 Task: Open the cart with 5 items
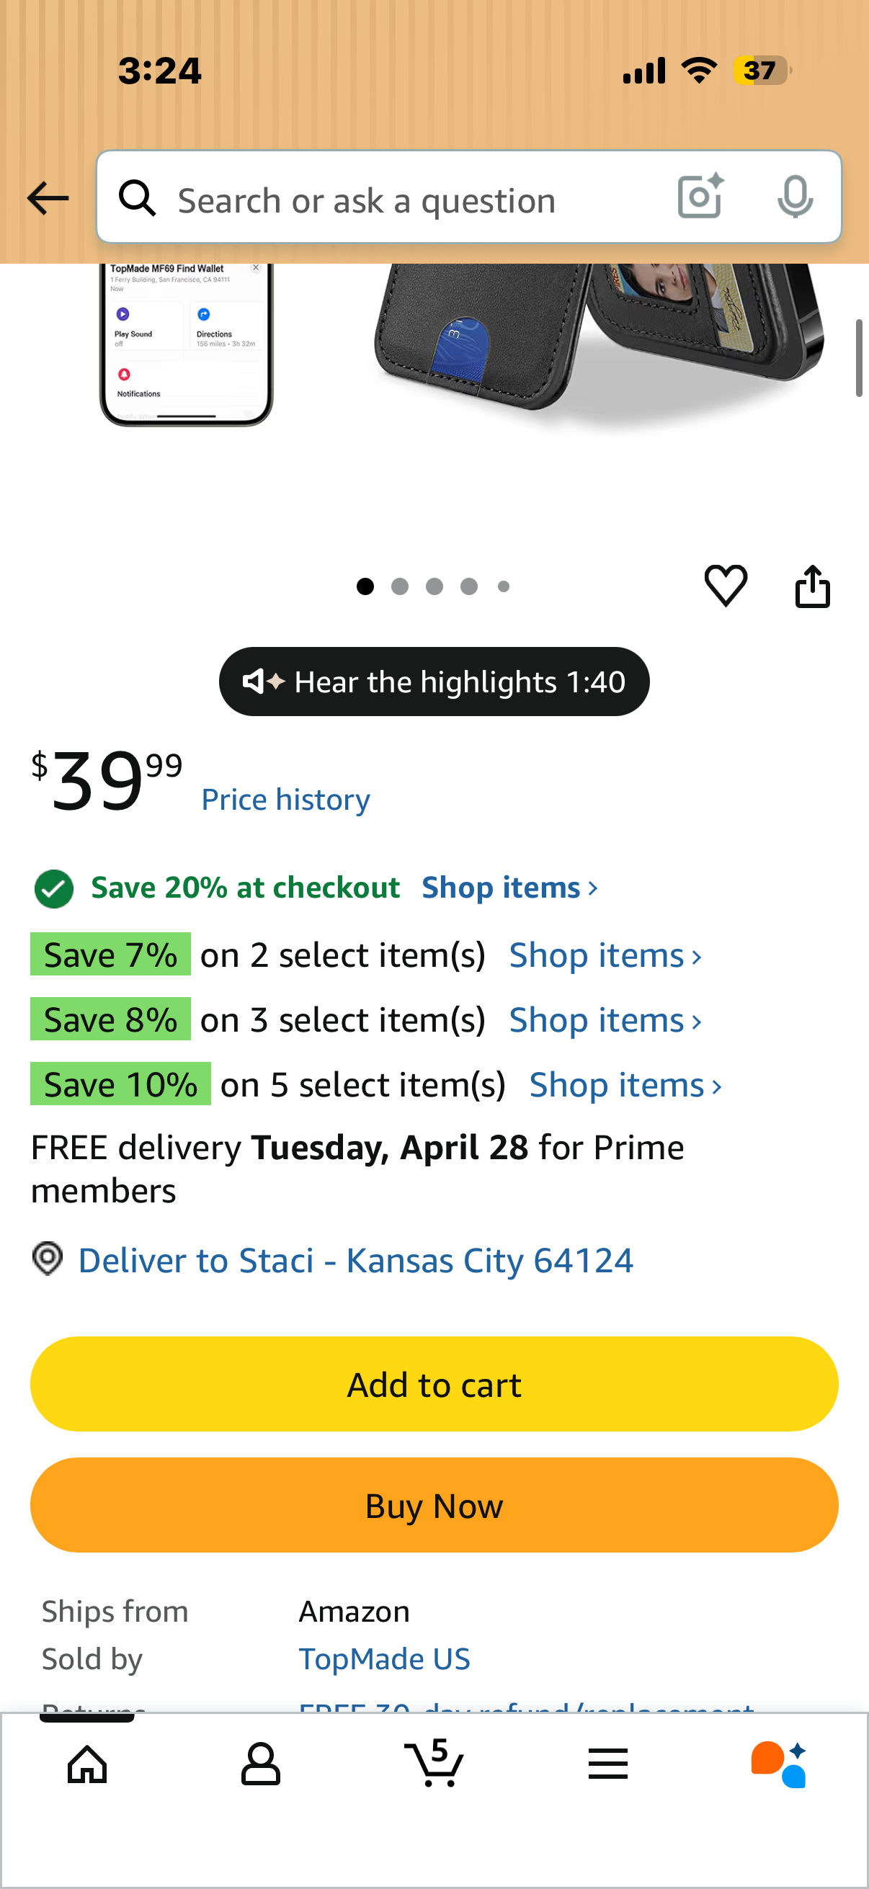pyautogui.click(x=434, y=1762)
